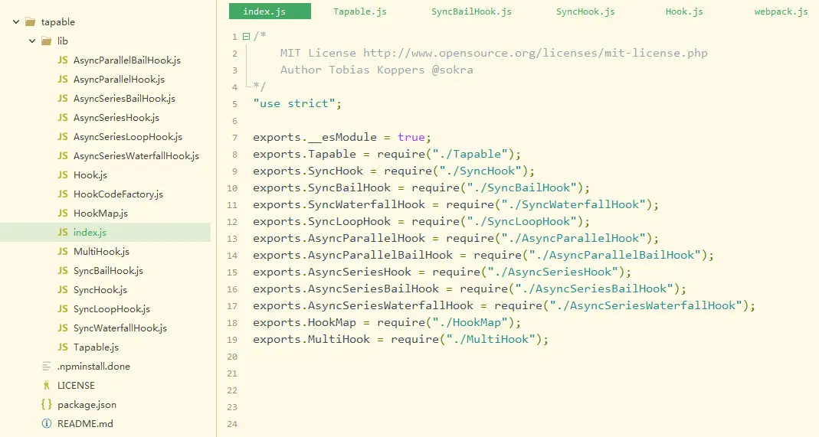Switch to the Hook.js tab
Screen dimensions: 819x437
(x=684, y=11)
